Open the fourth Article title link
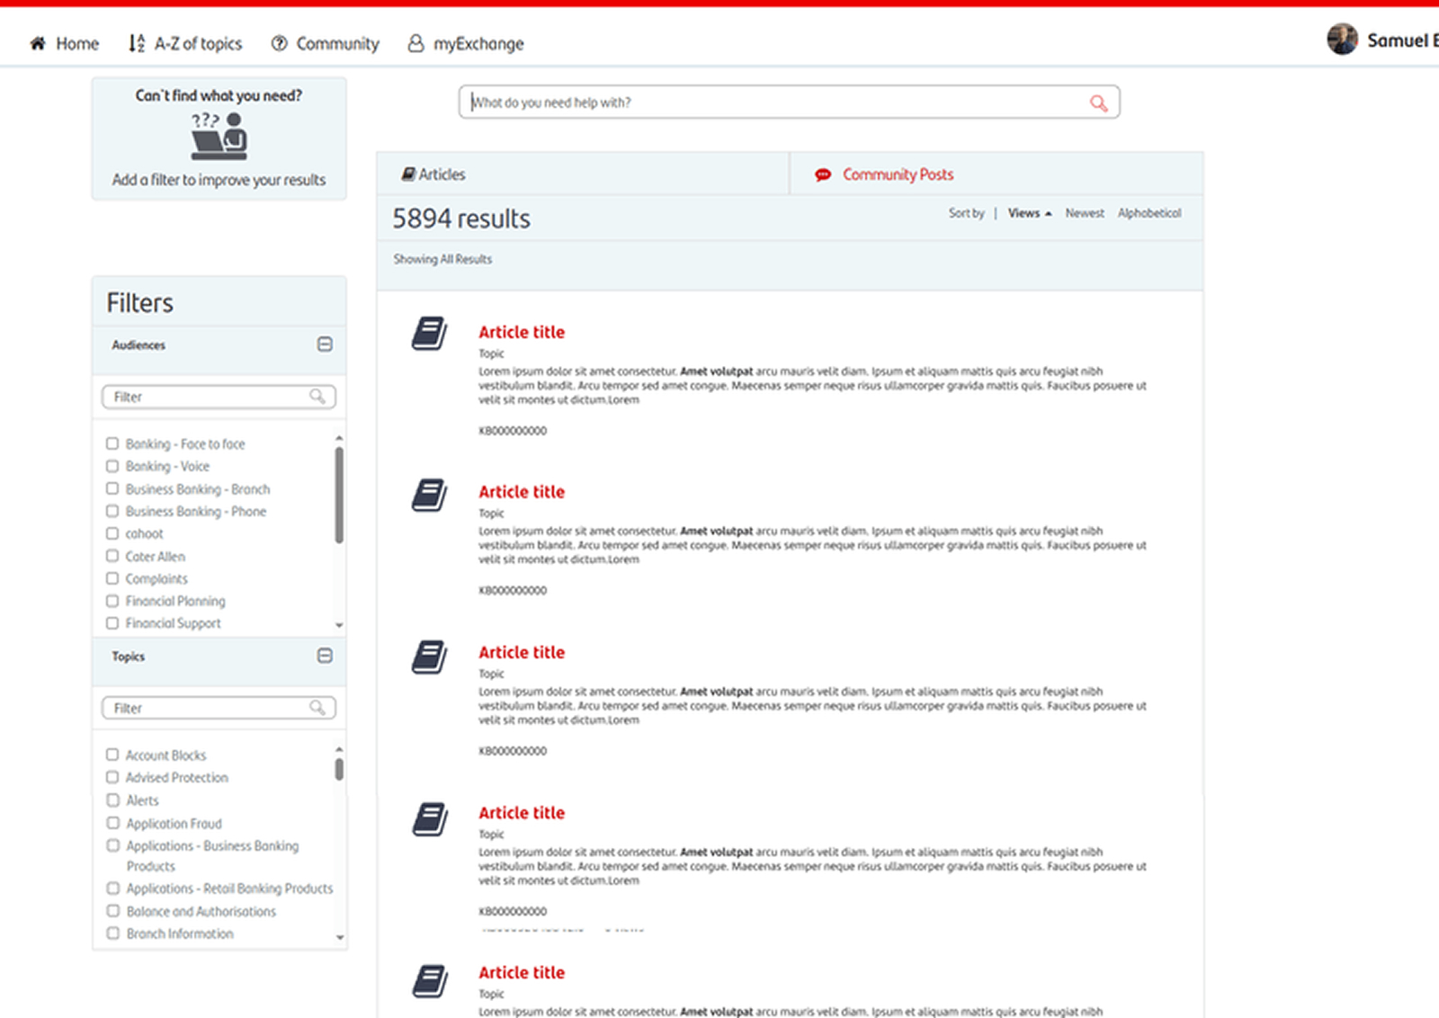The height and width of the screenshot is (1018, 1439). [x=522, y=813]
